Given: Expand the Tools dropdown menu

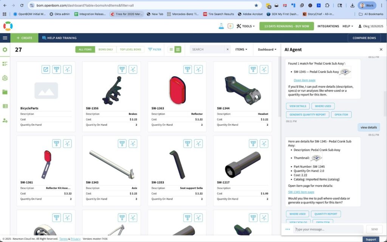Looking at the screenshot, I should tap(246, 26).
